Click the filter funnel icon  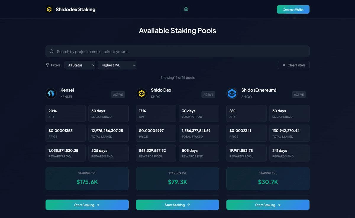47,65
